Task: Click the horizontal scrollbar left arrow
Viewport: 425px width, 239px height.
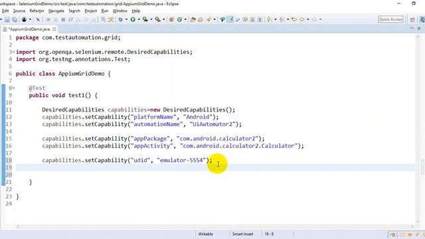Action: [x=18, y=226]
